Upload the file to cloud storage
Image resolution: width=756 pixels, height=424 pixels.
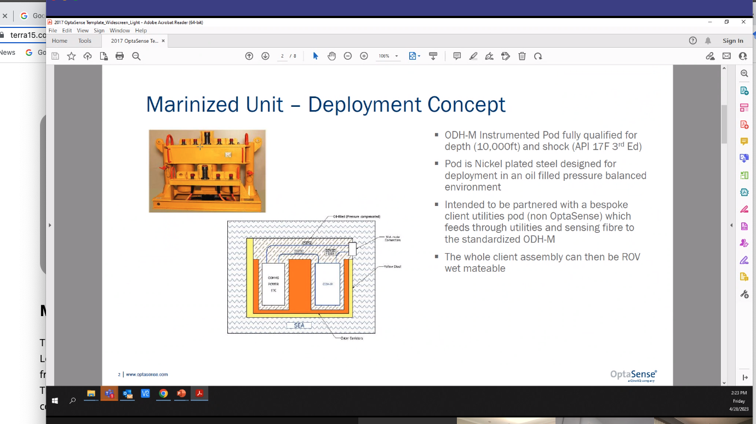[x=88, y=56]
